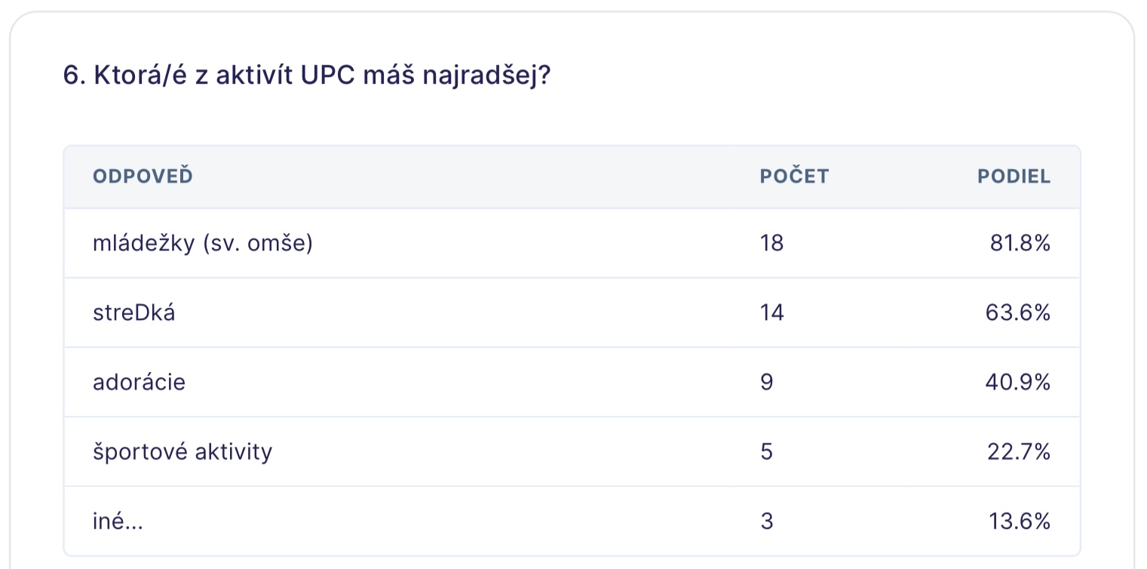Click the count 14 for streDká
This screenshot has width=1147, height=569.
click(x=772, y=312)
